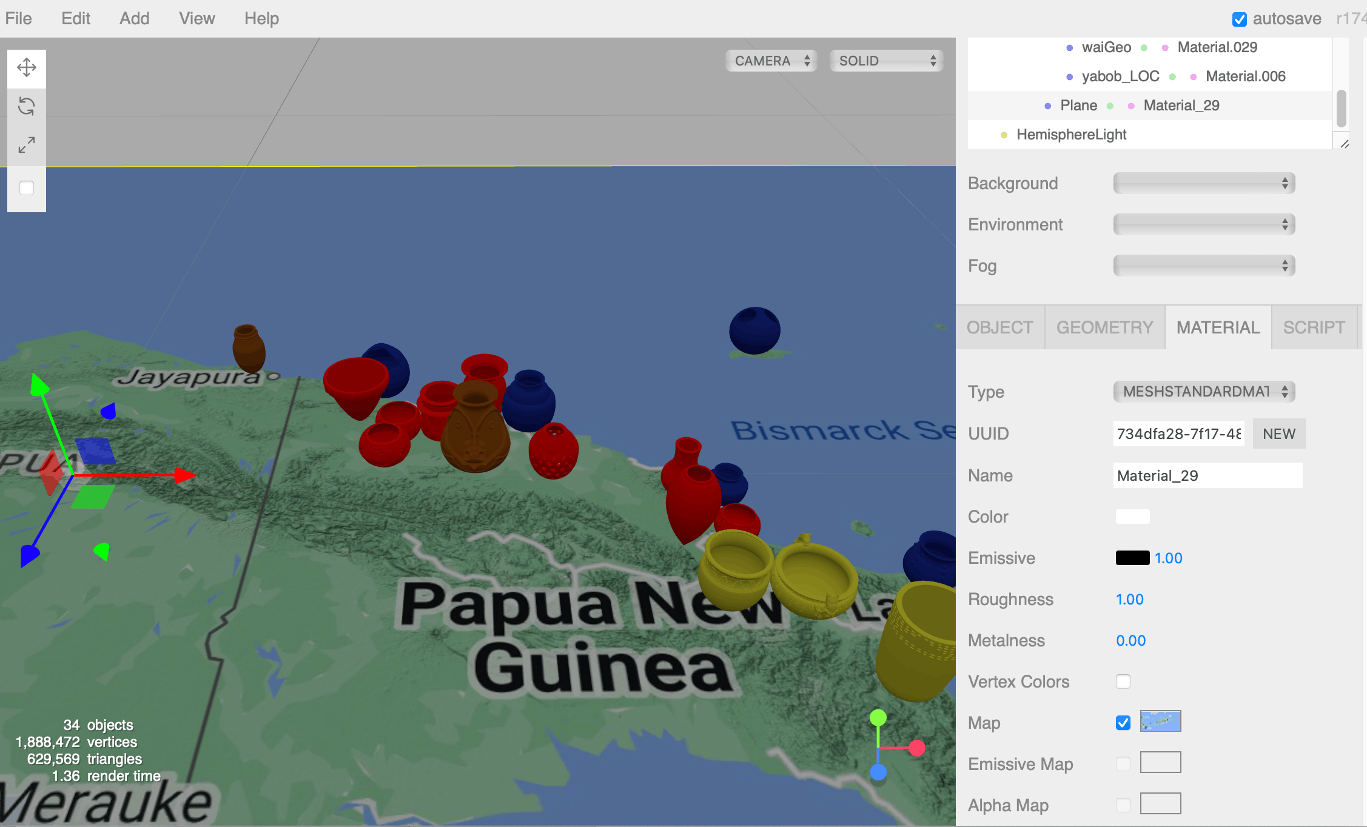The image size is (1367, 827).
Task: Open the Add menu
Action: [135, 18]
